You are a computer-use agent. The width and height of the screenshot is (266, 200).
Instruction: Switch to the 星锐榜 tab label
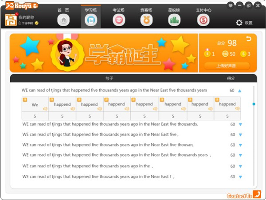click(174, 10)
